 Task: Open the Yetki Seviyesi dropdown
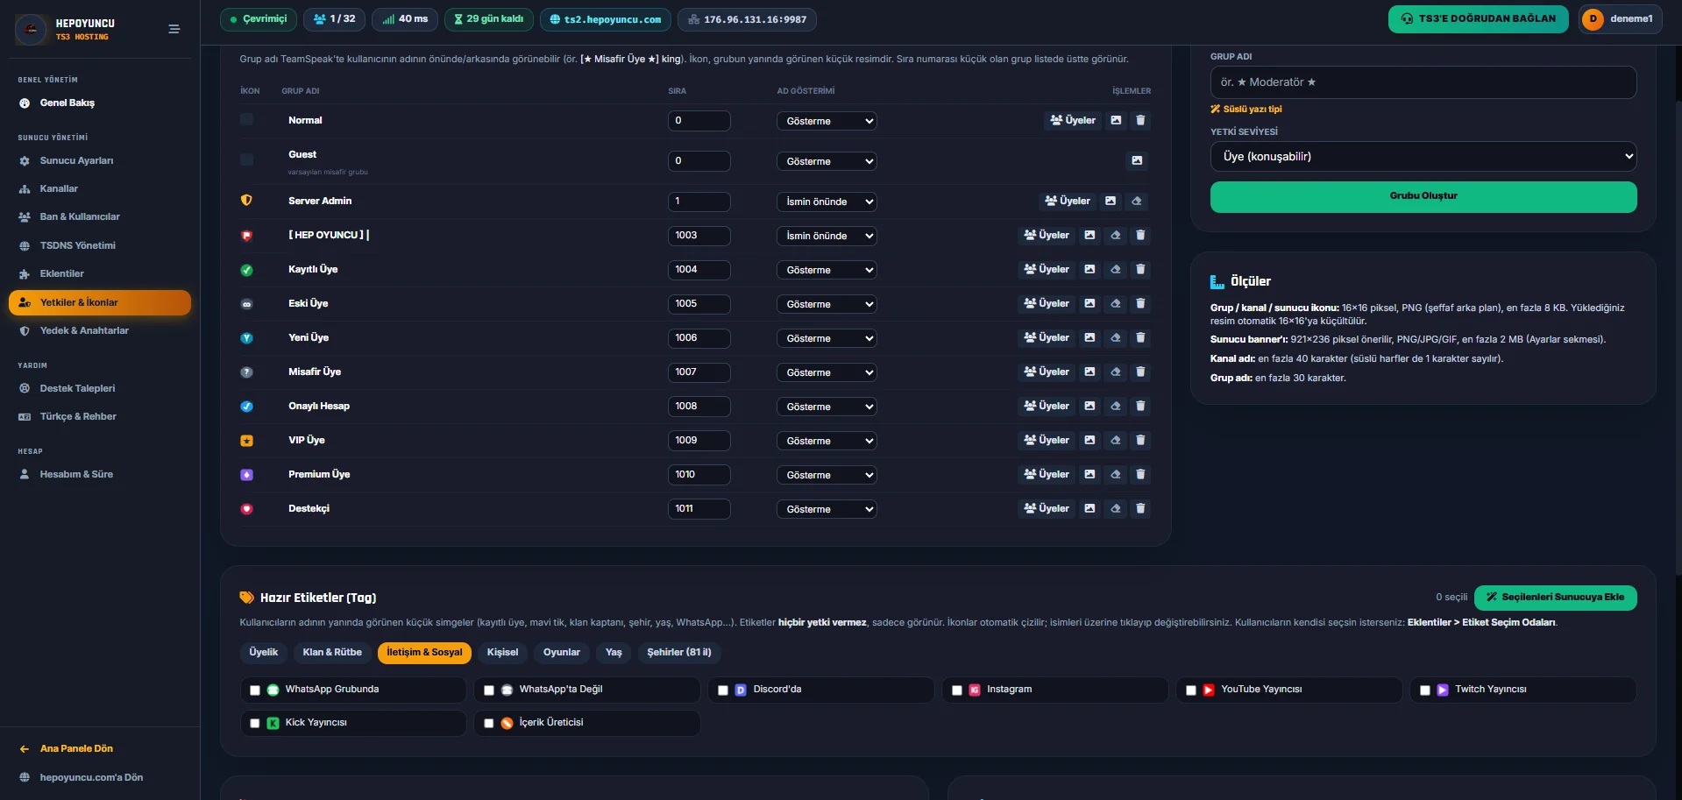tap(1423, 157)
